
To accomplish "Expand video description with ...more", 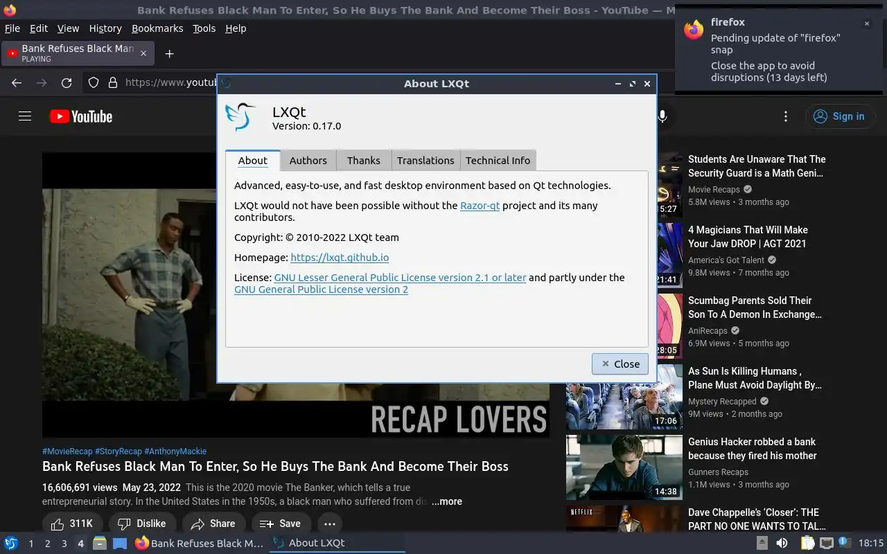I will tap(446, 501).
